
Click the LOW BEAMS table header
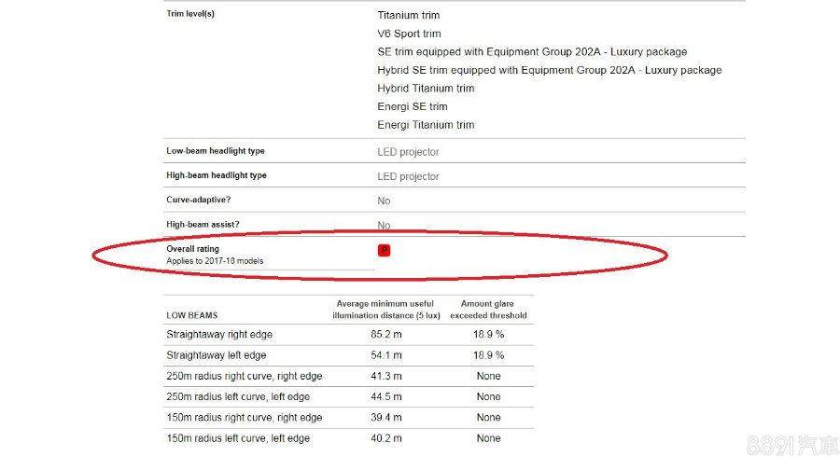(x=191, y=315)
